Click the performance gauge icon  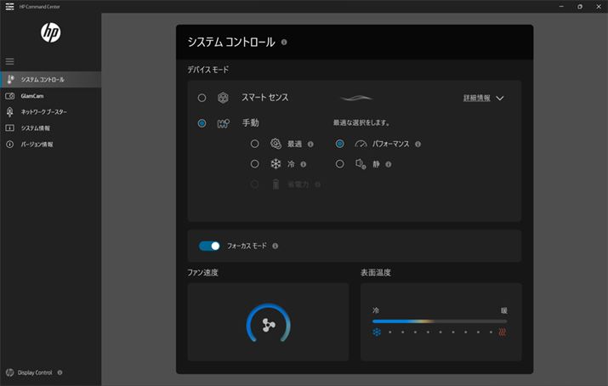(361, 144)
